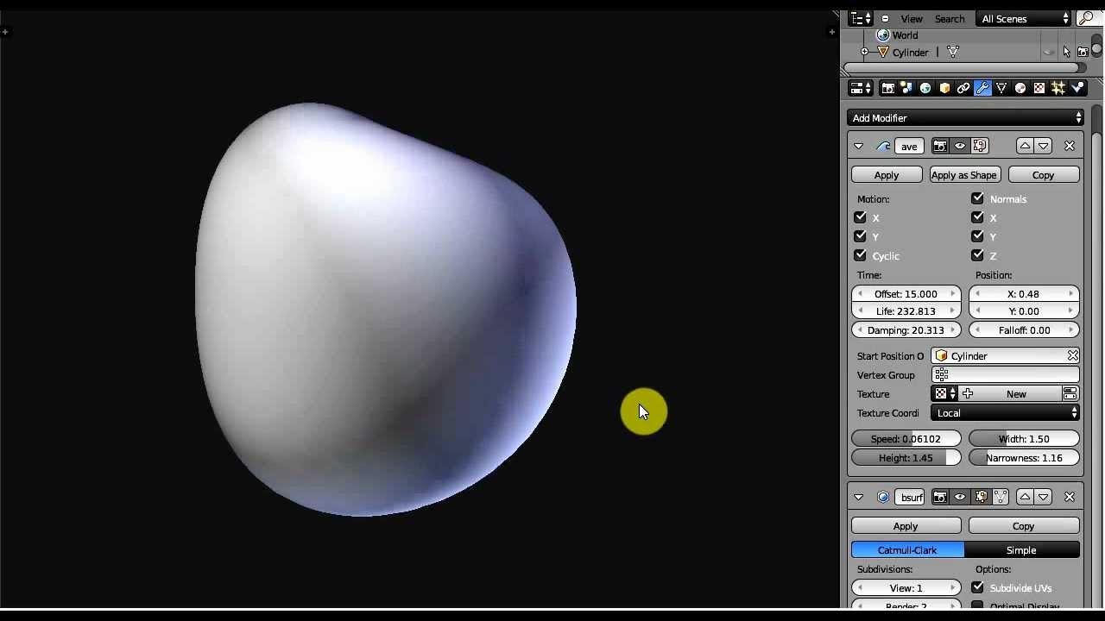Uncheck Subdivide UVs option
This screenshot has width=1105, height=621.
point(977,587)
